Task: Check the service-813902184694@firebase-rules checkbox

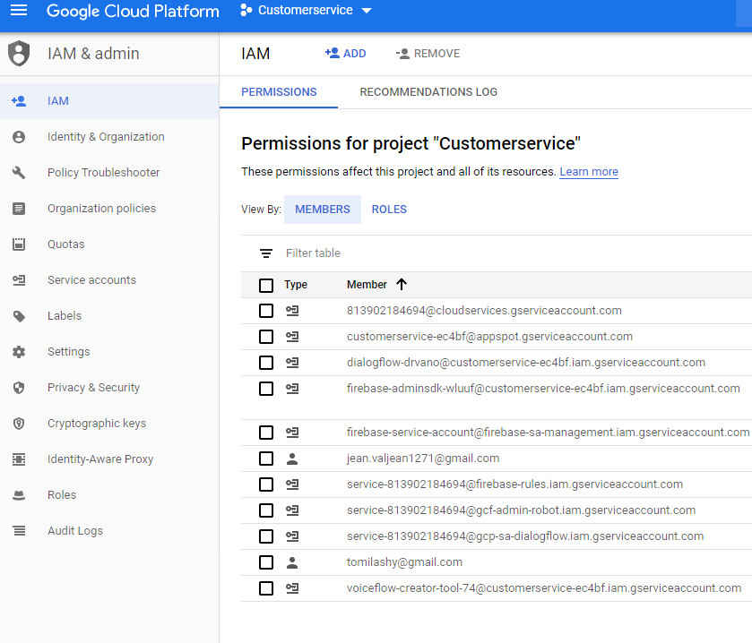Action: [266, 484]
